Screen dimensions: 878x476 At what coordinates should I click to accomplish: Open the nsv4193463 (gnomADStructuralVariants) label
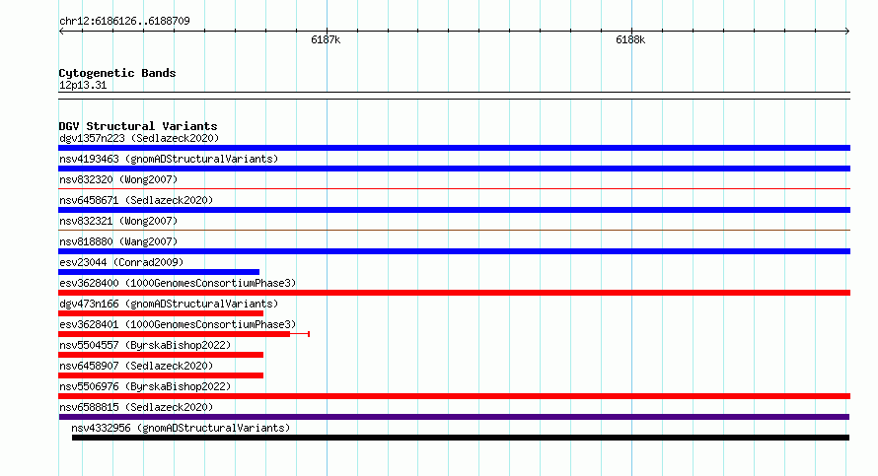click(169, 159)
